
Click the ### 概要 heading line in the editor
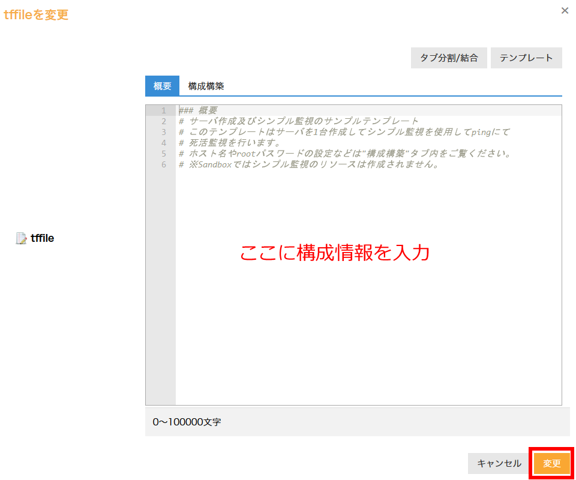(x=198, y=110)
